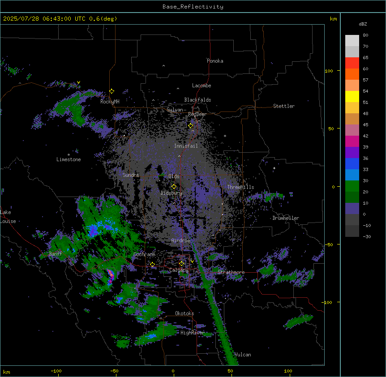
Task: Select the bright yellow 51-54 dBZ swatch
Action: point(352,96)
